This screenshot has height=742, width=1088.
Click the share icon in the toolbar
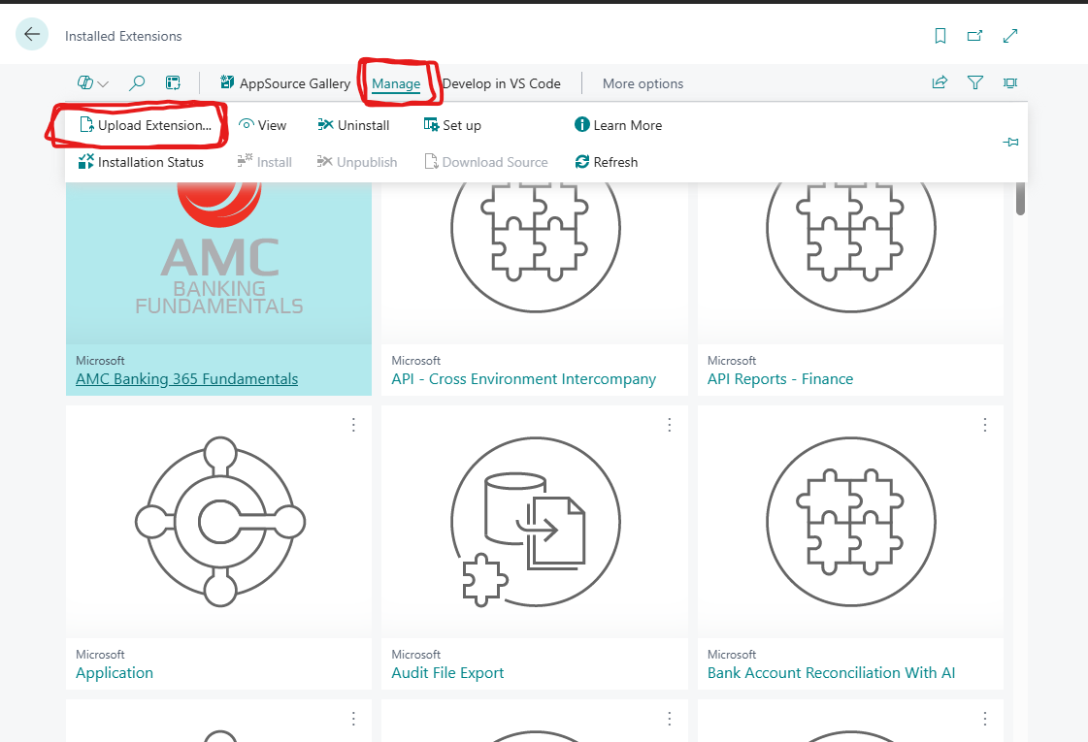click(x=940, y=83)
